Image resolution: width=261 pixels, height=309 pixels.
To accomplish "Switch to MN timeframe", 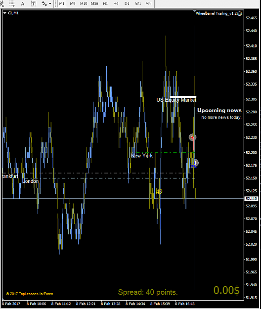I will pyautogui.click(x=148, y=3).
